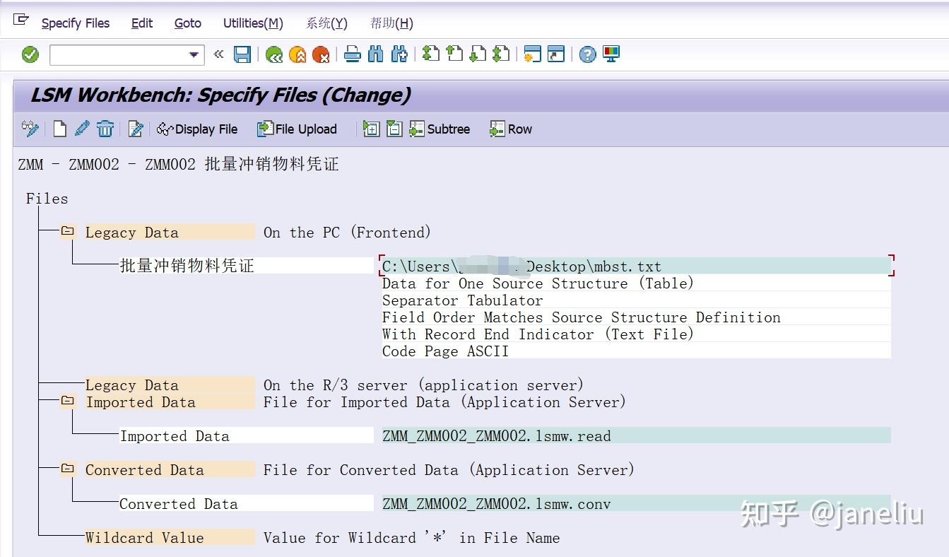This screenshot has width=949, height=557.
Task: Expand the Legacy Data folder node
Action: (67, 231)
